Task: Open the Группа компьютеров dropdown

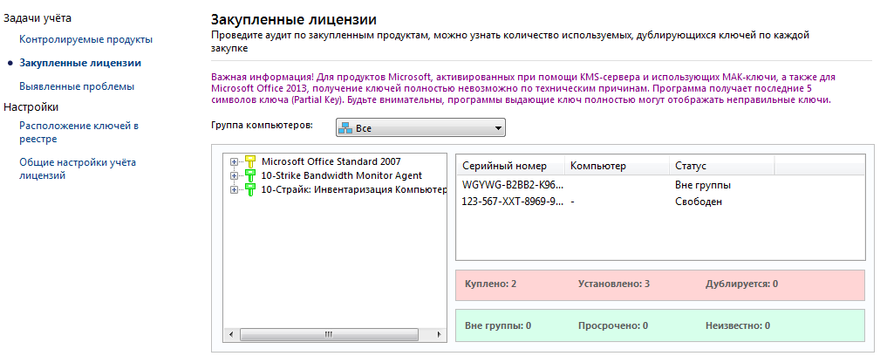Action: click(420, 128)
